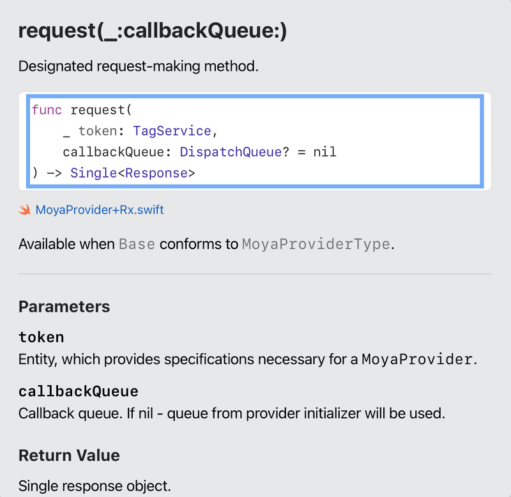Click the Base inline code term
The image size is (511, 497).
pos(137,244)
